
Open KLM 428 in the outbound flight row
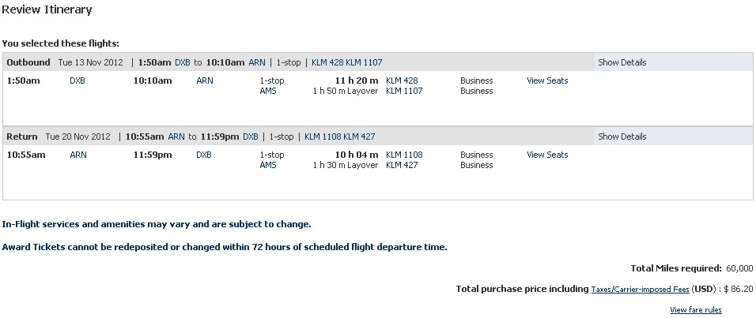(402, 80)
